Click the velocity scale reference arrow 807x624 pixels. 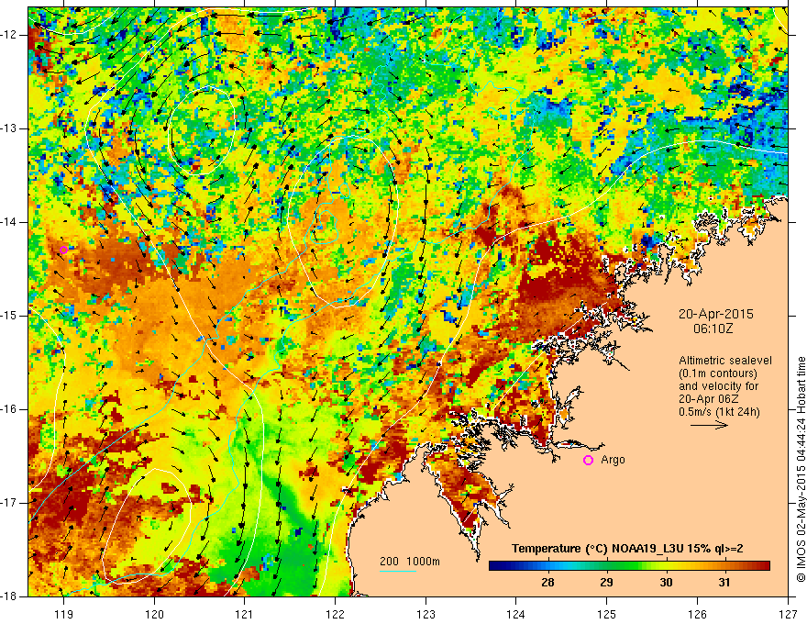(709, 425)
